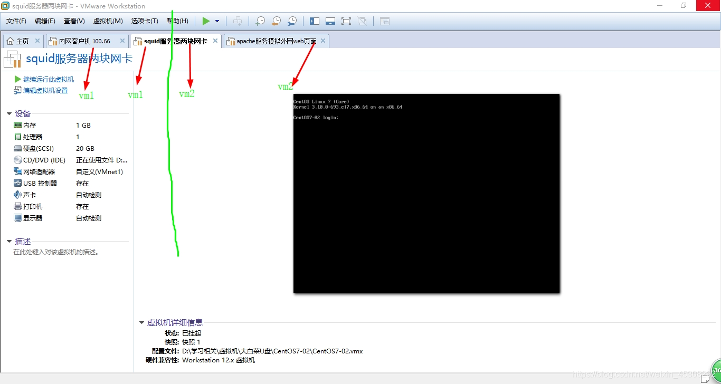Open the snapshot manager icon
This screenshot has height=384, width=721.
(291, 21)
